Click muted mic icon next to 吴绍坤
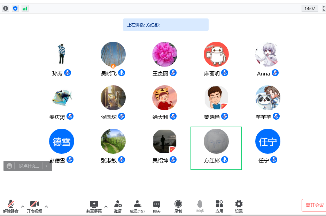 click(173, 160)
